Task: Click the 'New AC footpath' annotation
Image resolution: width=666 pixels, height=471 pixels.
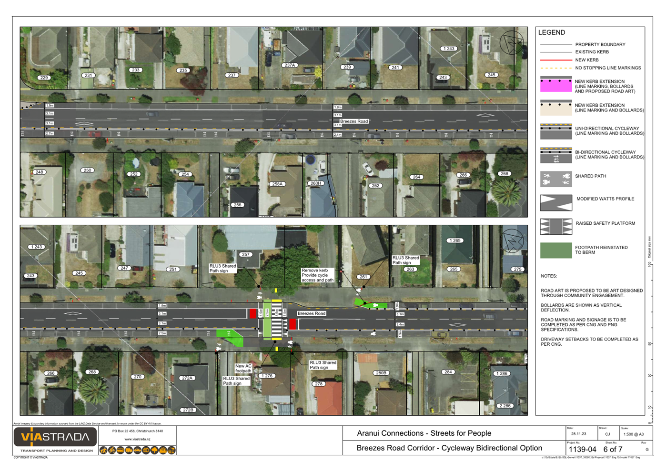Action: pos(243,368)
